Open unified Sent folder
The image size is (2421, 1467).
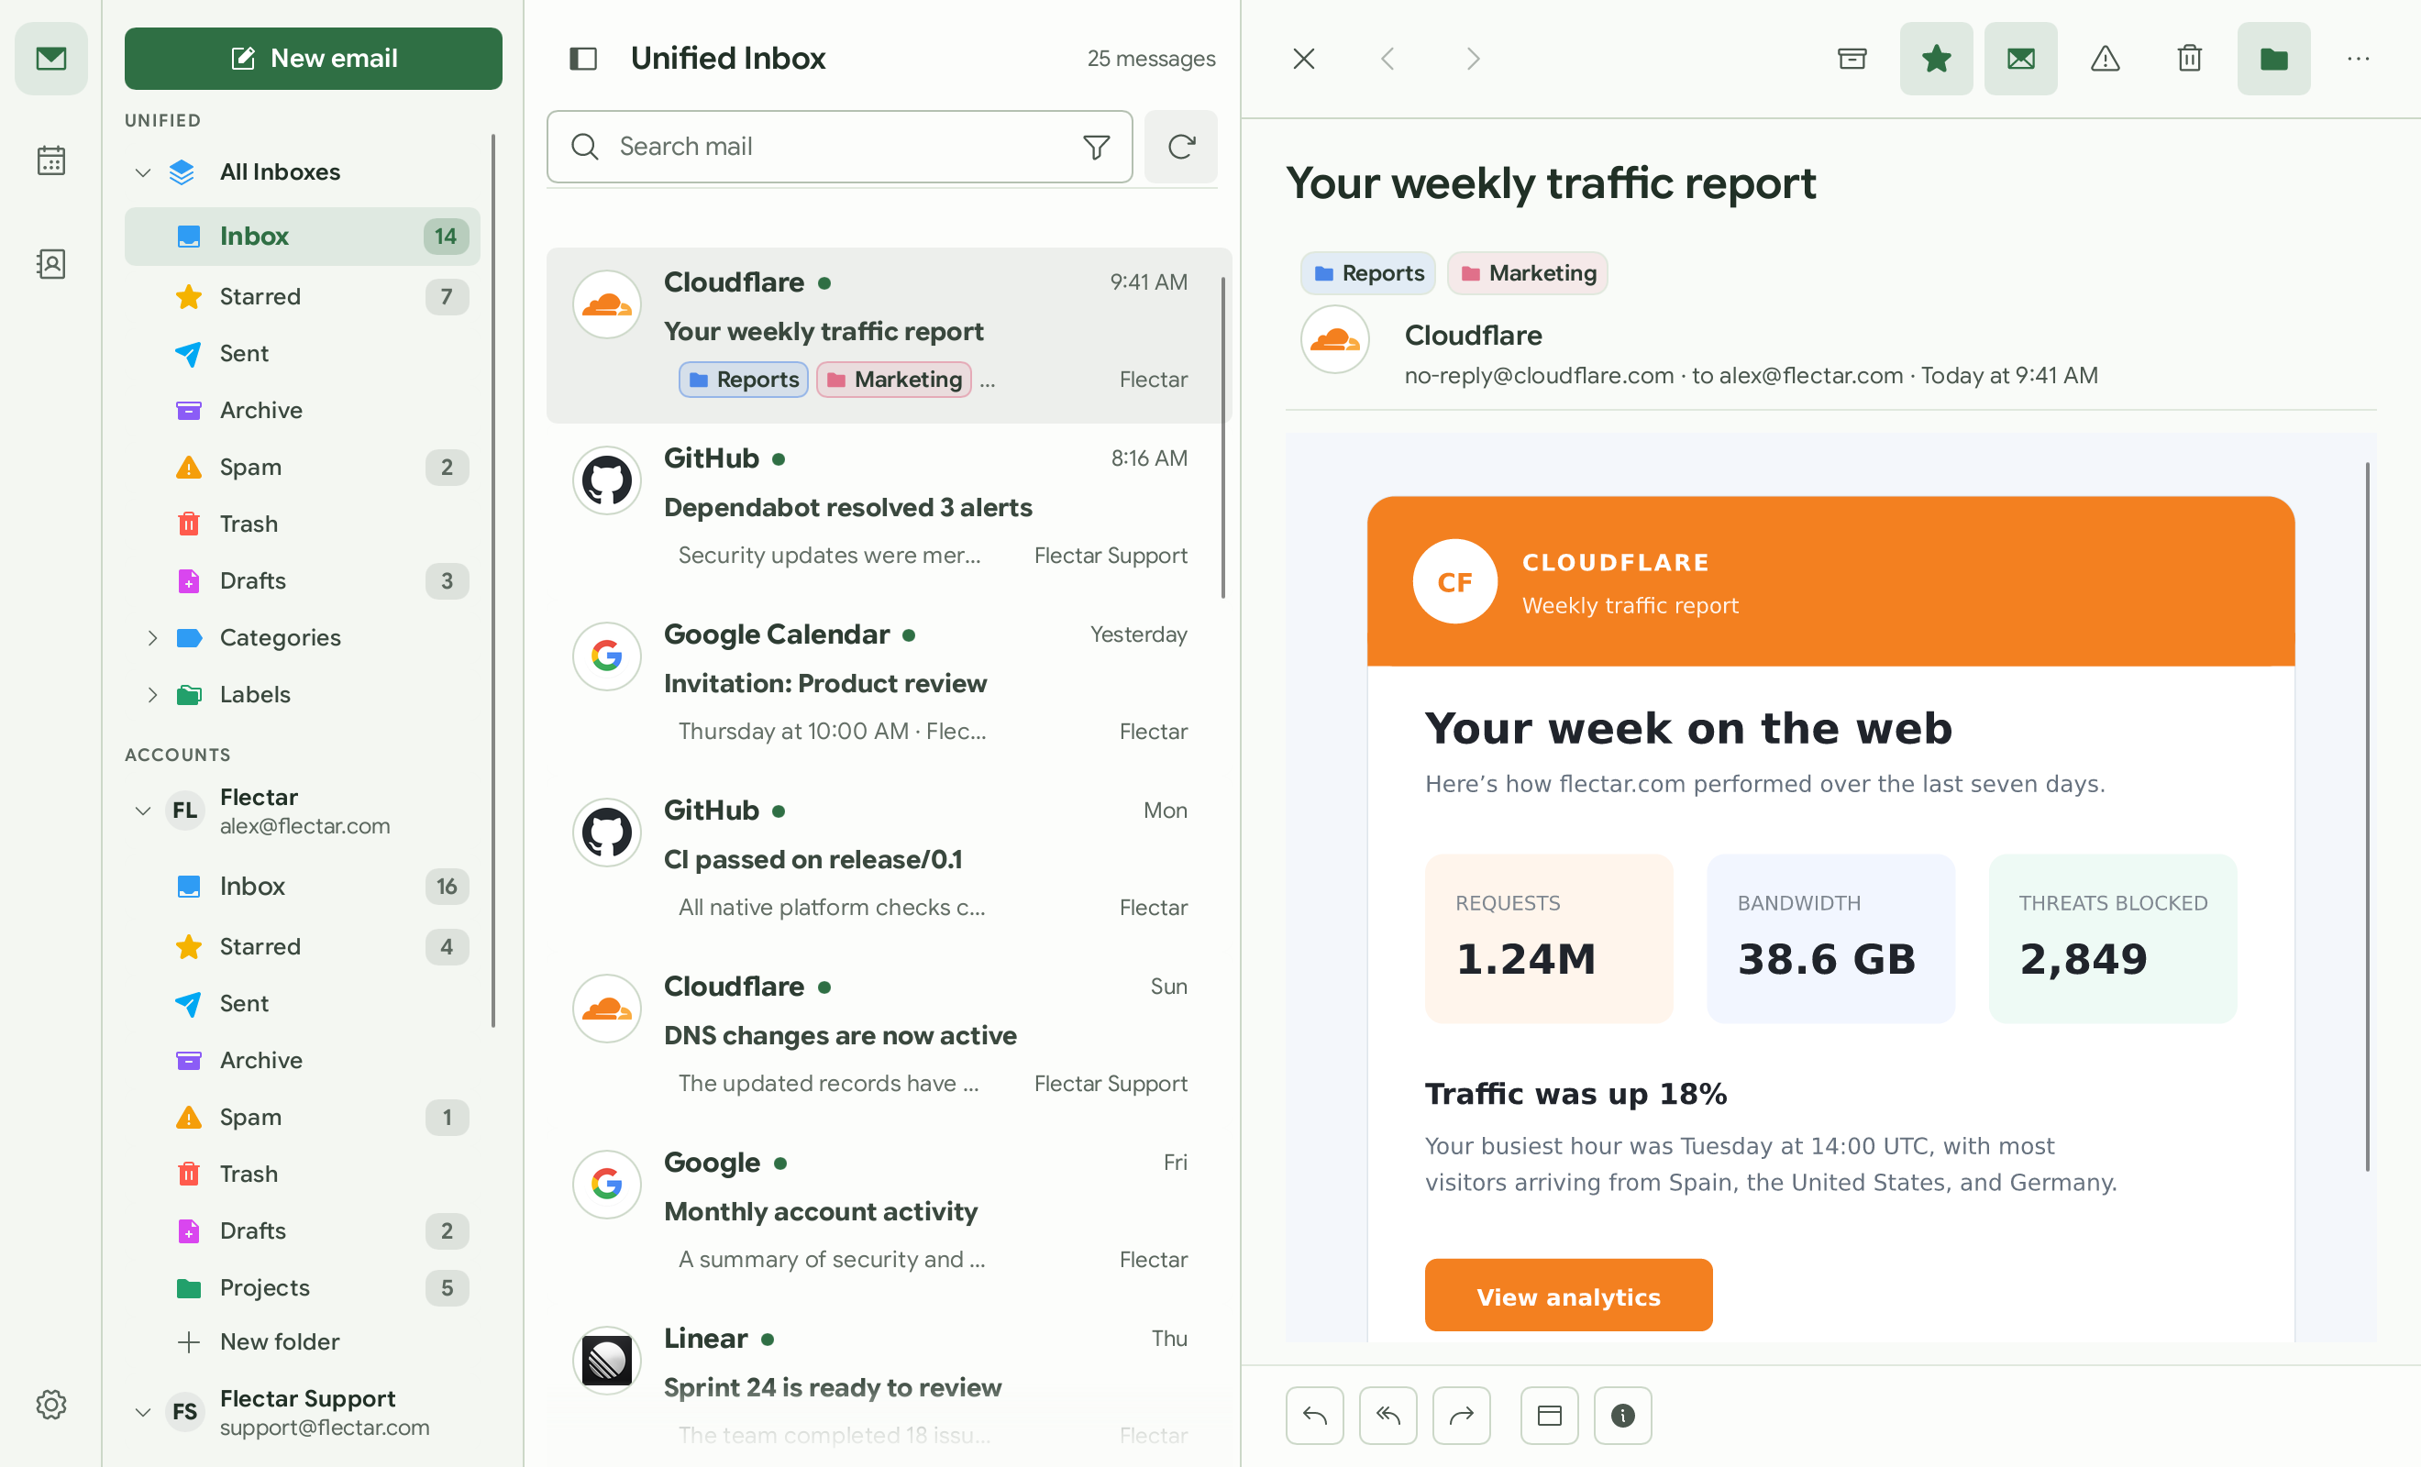coord(303,354)
